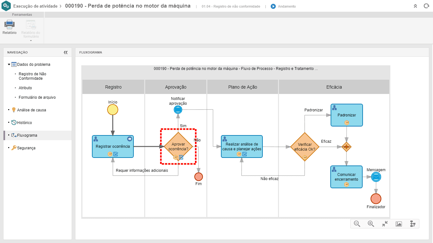Zoom in the flowchart with plus magnifier
Viewport: 433px width, 243px height.
371,224
